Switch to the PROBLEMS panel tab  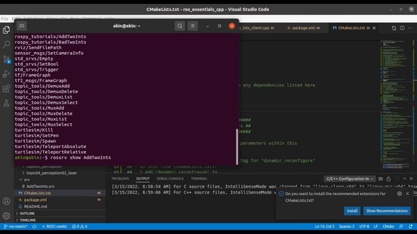120,179
